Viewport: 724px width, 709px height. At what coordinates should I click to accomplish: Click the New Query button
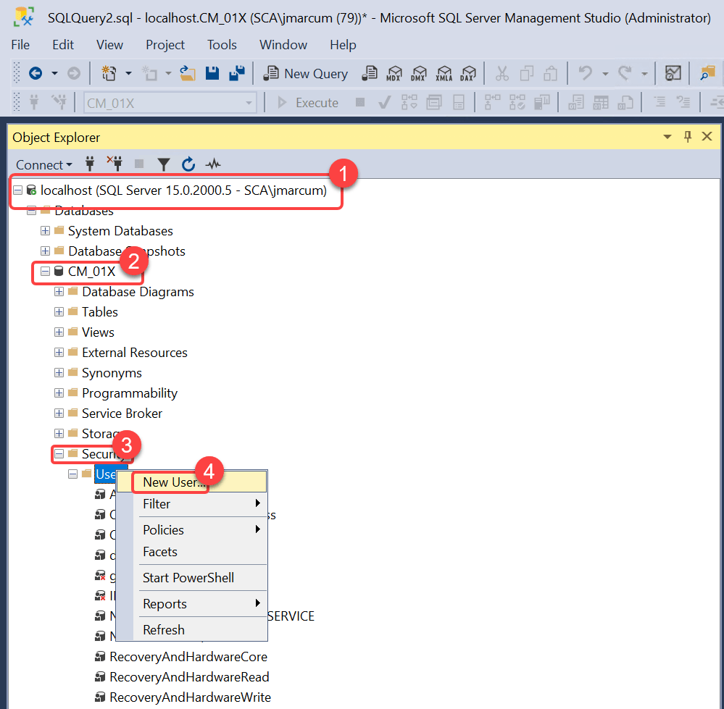point(305,73)
